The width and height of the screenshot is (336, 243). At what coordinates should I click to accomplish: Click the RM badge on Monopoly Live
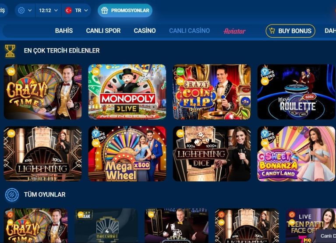click(x=95, y=72)
